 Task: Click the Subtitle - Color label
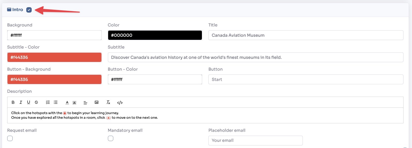pos(23,47)
